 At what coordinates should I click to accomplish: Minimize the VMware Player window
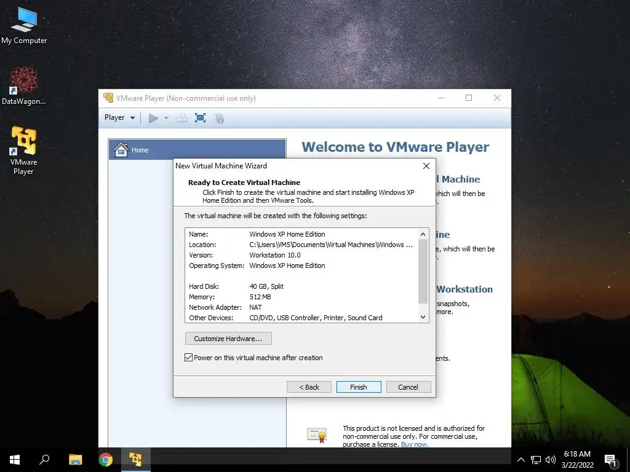click(441, 98)
